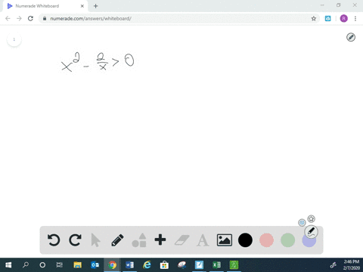
Task: Open Outlook from the taskbar
Action: [x=95, y=265]
